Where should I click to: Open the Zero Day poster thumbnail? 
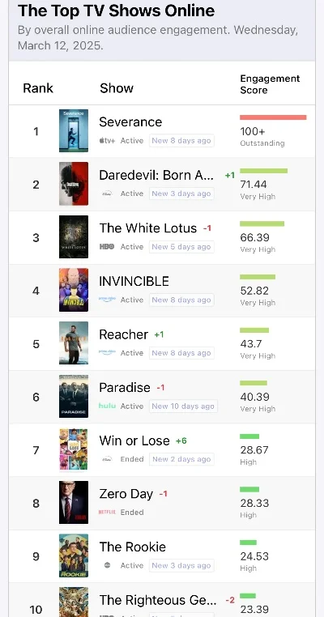(x=74, y=503)
